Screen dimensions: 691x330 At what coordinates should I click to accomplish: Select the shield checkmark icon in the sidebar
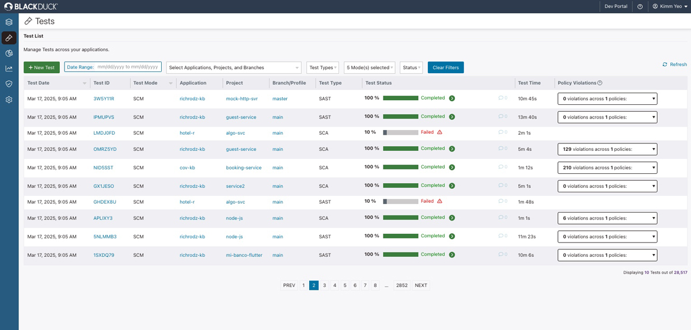click(9, 84)
